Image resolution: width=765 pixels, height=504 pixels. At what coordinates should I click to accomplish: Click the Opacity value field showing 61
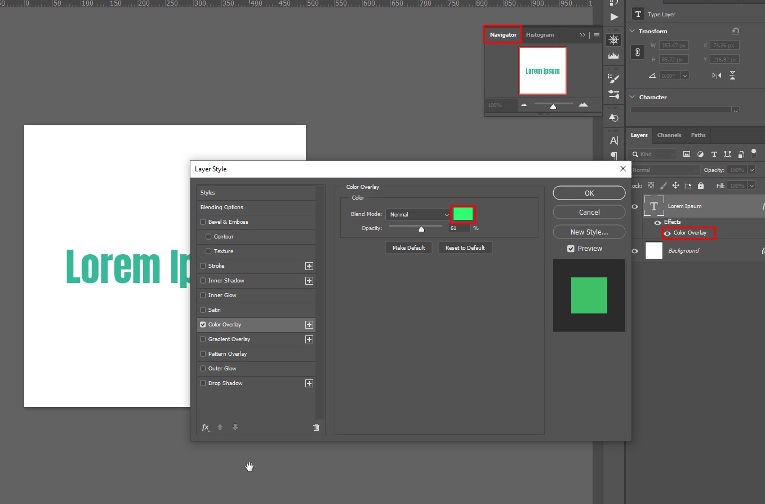click(x=459, y=228)
